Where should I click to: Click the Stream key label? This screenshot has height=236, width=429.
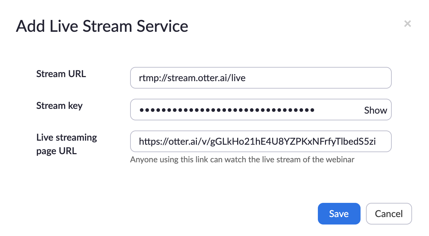pyautogui.click(x=59, y=106)
